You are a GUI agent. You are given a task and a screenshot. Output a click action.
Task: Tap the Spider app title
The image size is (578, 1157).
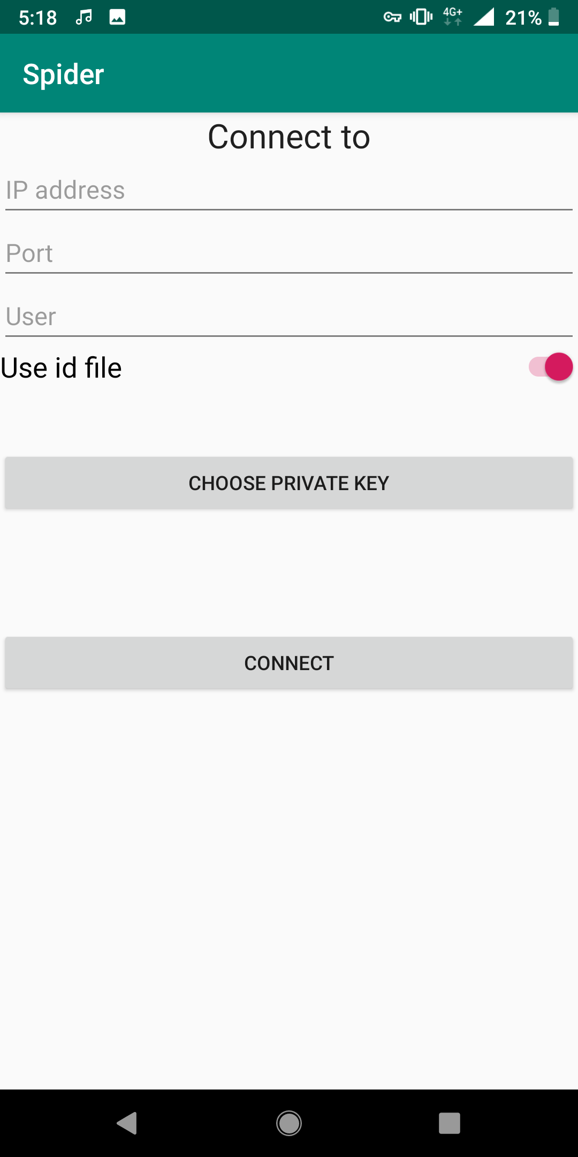(x=63, y=74)
